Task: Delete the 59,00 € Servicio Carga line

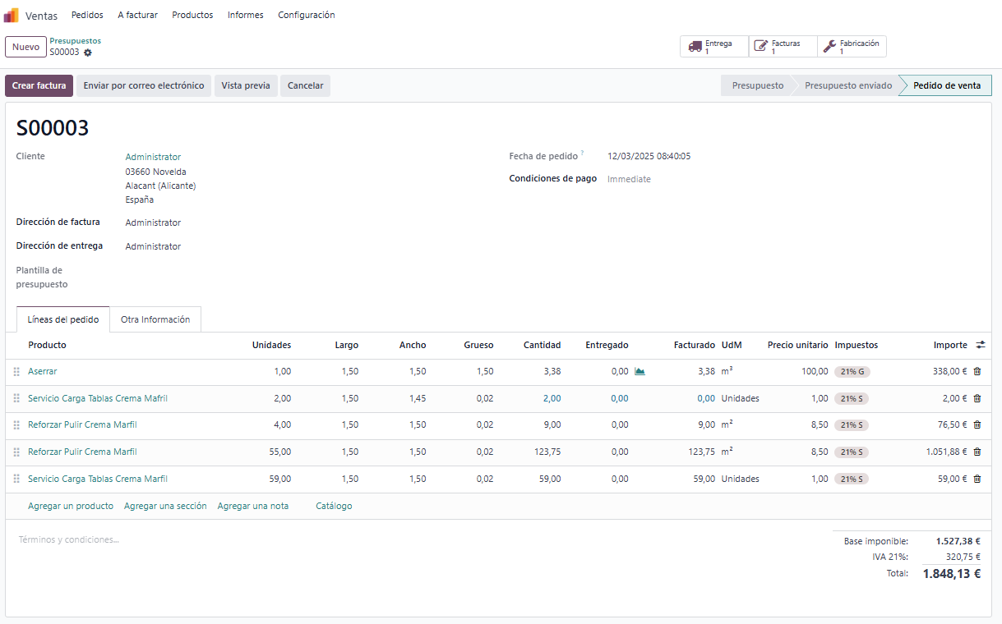Action: click(x=977, y=479)
